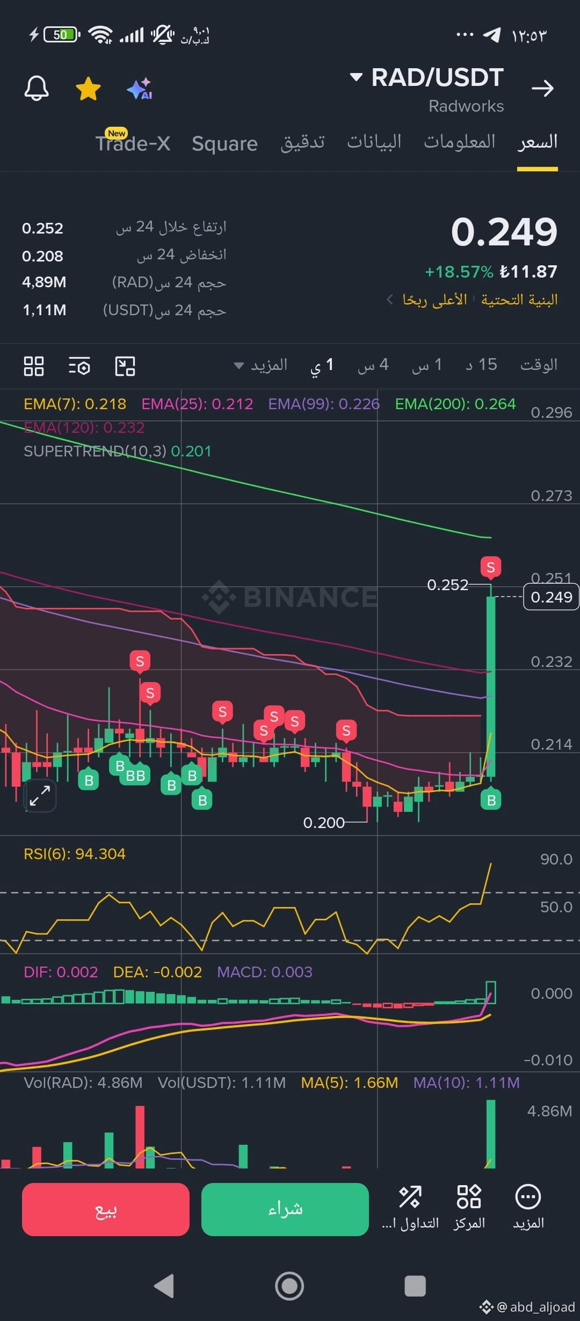
Task: Open the الأعلى ربحًا link
Action: [434, 299]
